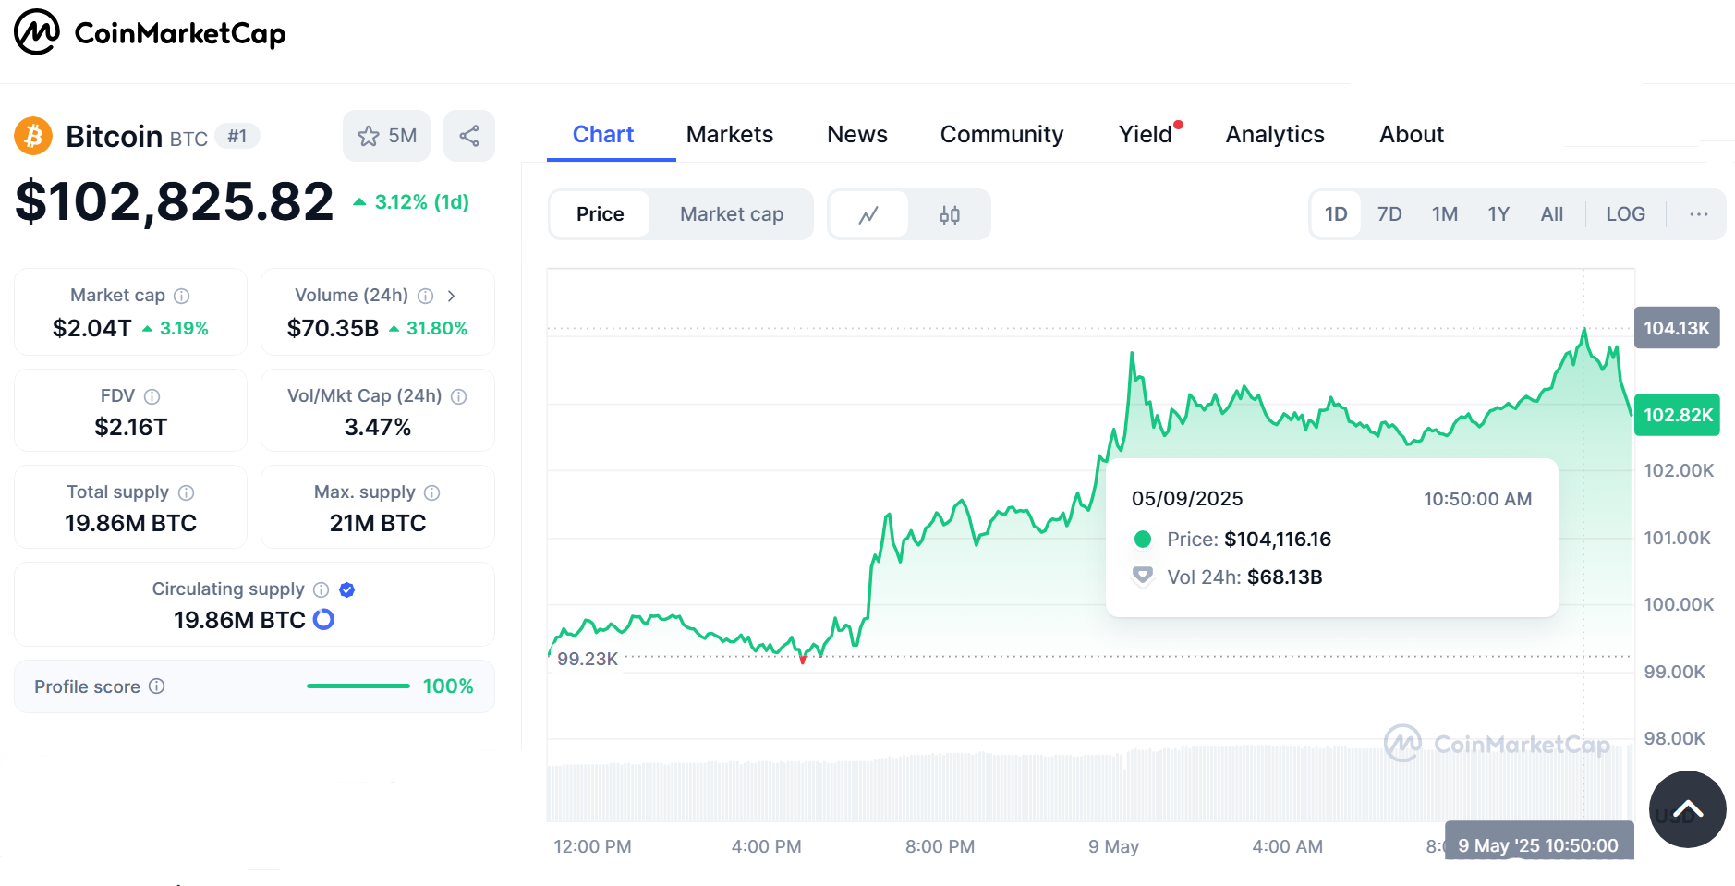The image size is (1735, 886).
Task: Select the Price chart toggle
Action: (x=601, y=214)
